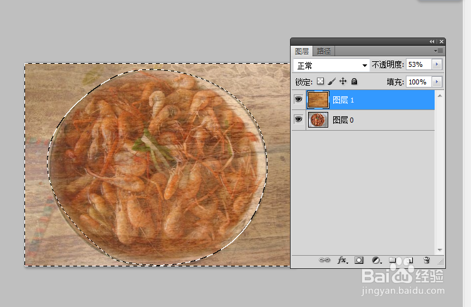The image size is (471, 307).
Task: Lock position move icon
Action: [x=343, y=81]
